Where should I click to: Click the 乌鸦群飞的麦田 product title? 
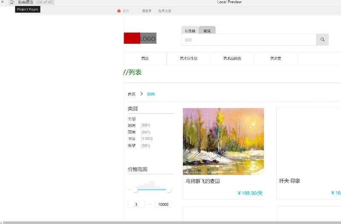202,181
